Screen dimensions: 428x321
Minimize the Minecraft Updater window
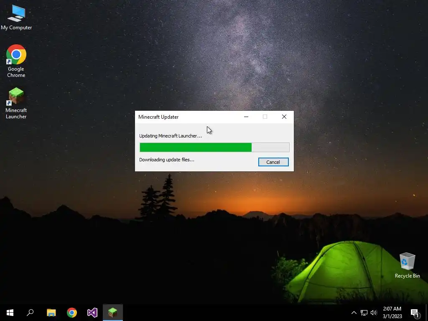click(x=246, y=117)
